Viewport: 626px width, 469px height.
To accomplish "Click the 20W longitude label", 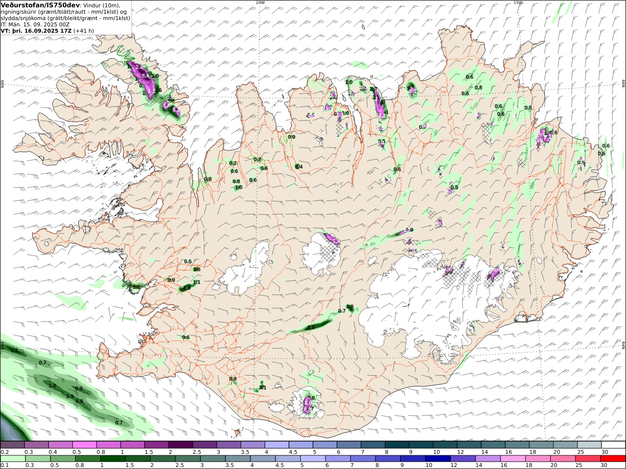I will (x=260, y=2).
